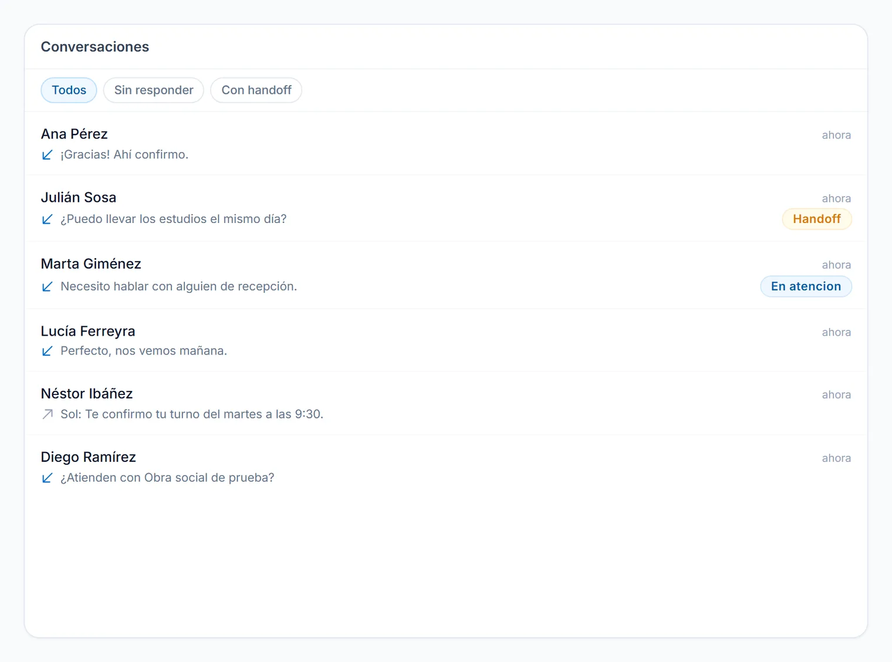Click message '¿Atienden con Obra social de prueba?'
892x662 pixels.
[167, 478]
